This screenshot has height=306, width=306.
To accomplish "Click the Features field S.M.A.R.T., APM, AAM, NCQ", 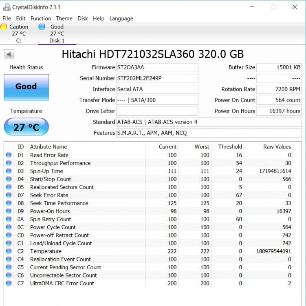I will pyautogui.click(x=209, y=133).
